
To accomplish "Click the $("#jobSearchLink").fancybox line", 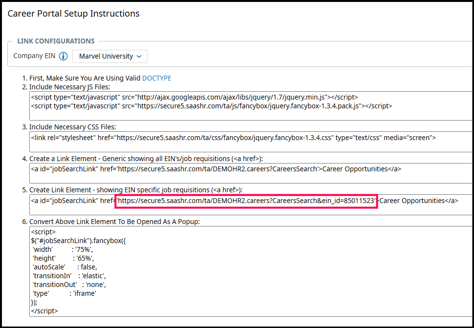I will pos(78,241).
